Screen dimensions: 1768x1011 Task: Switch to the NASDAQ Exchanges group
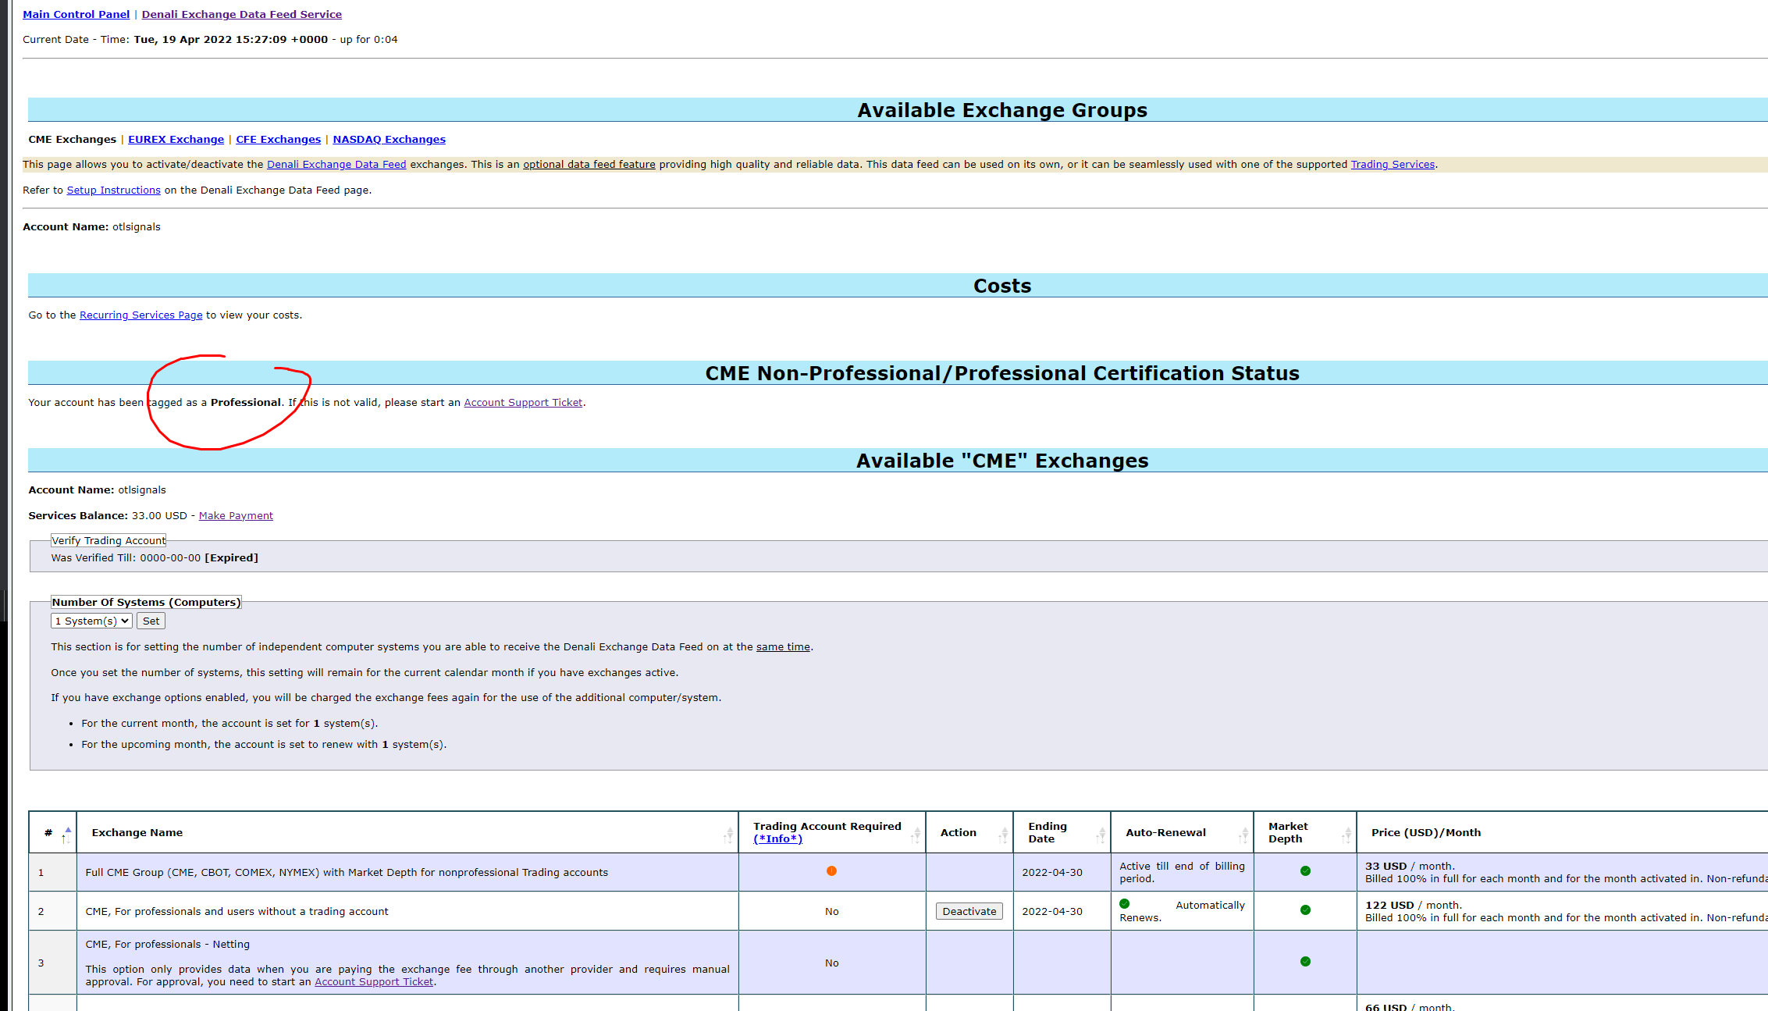pos(389,140)
